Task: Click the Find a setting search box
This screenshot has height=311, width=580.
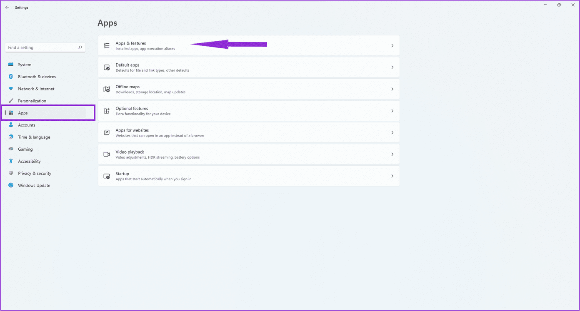Action: point(45,47)
